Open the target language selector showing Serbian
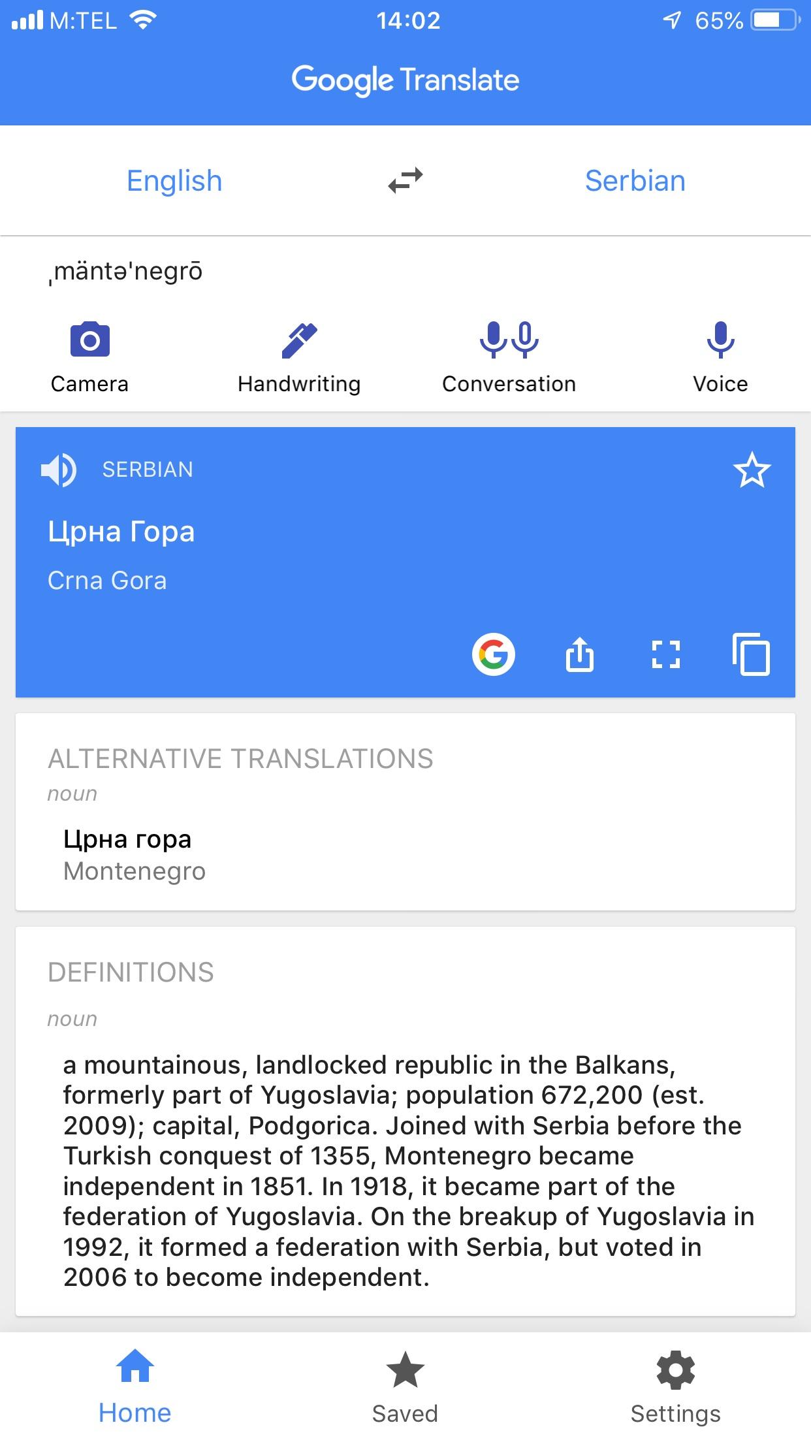 pos(635,181)
